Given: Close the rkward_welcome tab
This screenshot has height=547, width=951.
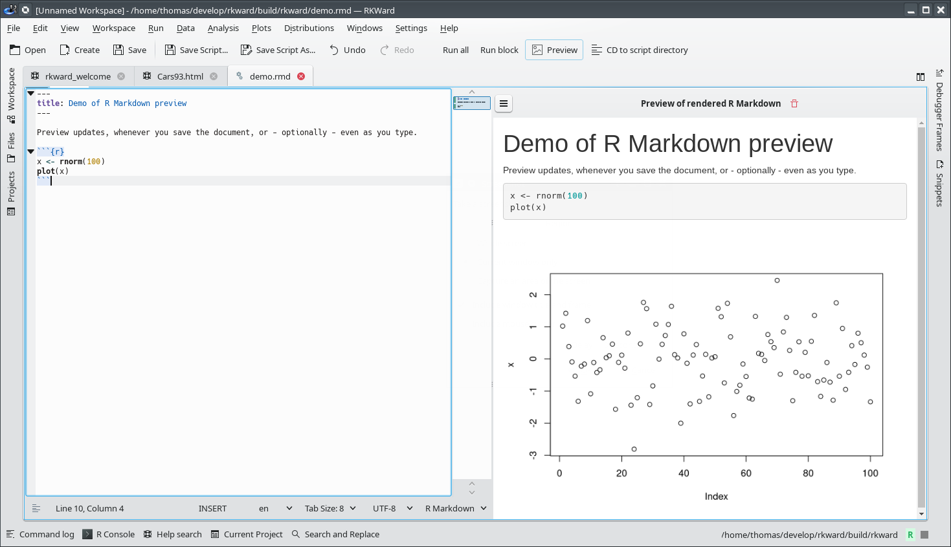Looking at the screenshot, I should point(121,76).
